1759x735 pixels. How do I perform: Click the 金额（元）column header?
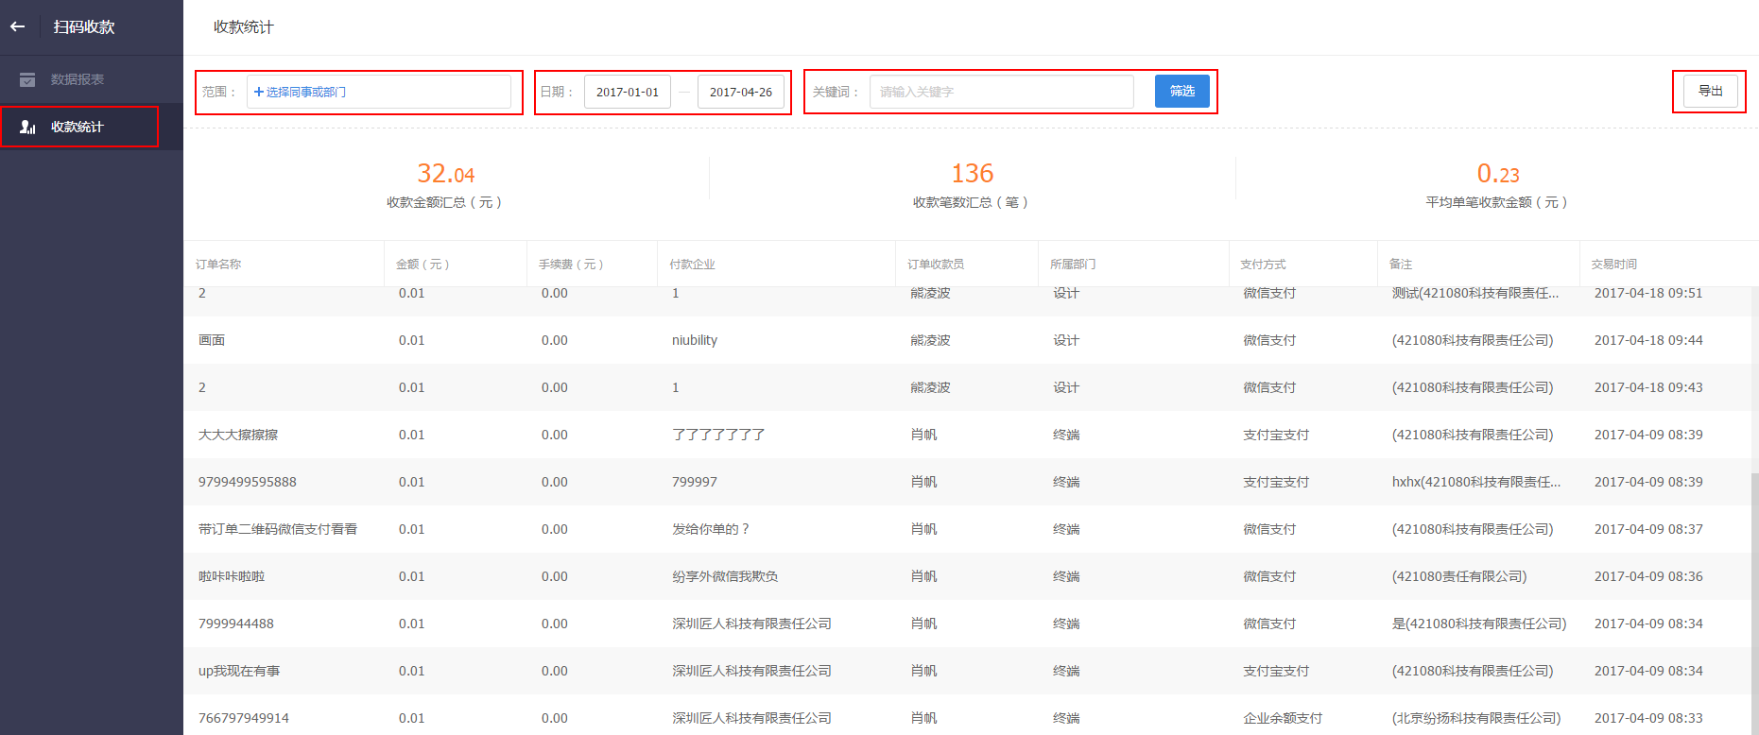(423, 265)
